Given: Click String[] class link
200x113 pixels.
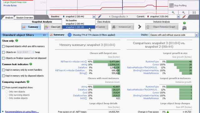Looking at the screenshot, I should click(83, 73).
